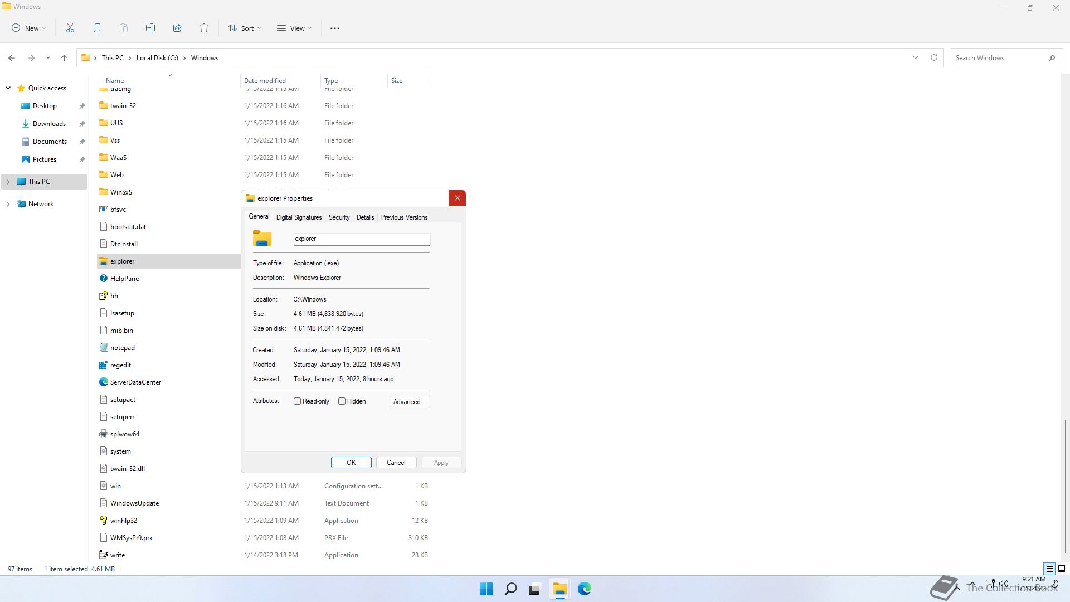Click the Search Windows input field
The image size is (1070, 602).
998,58
